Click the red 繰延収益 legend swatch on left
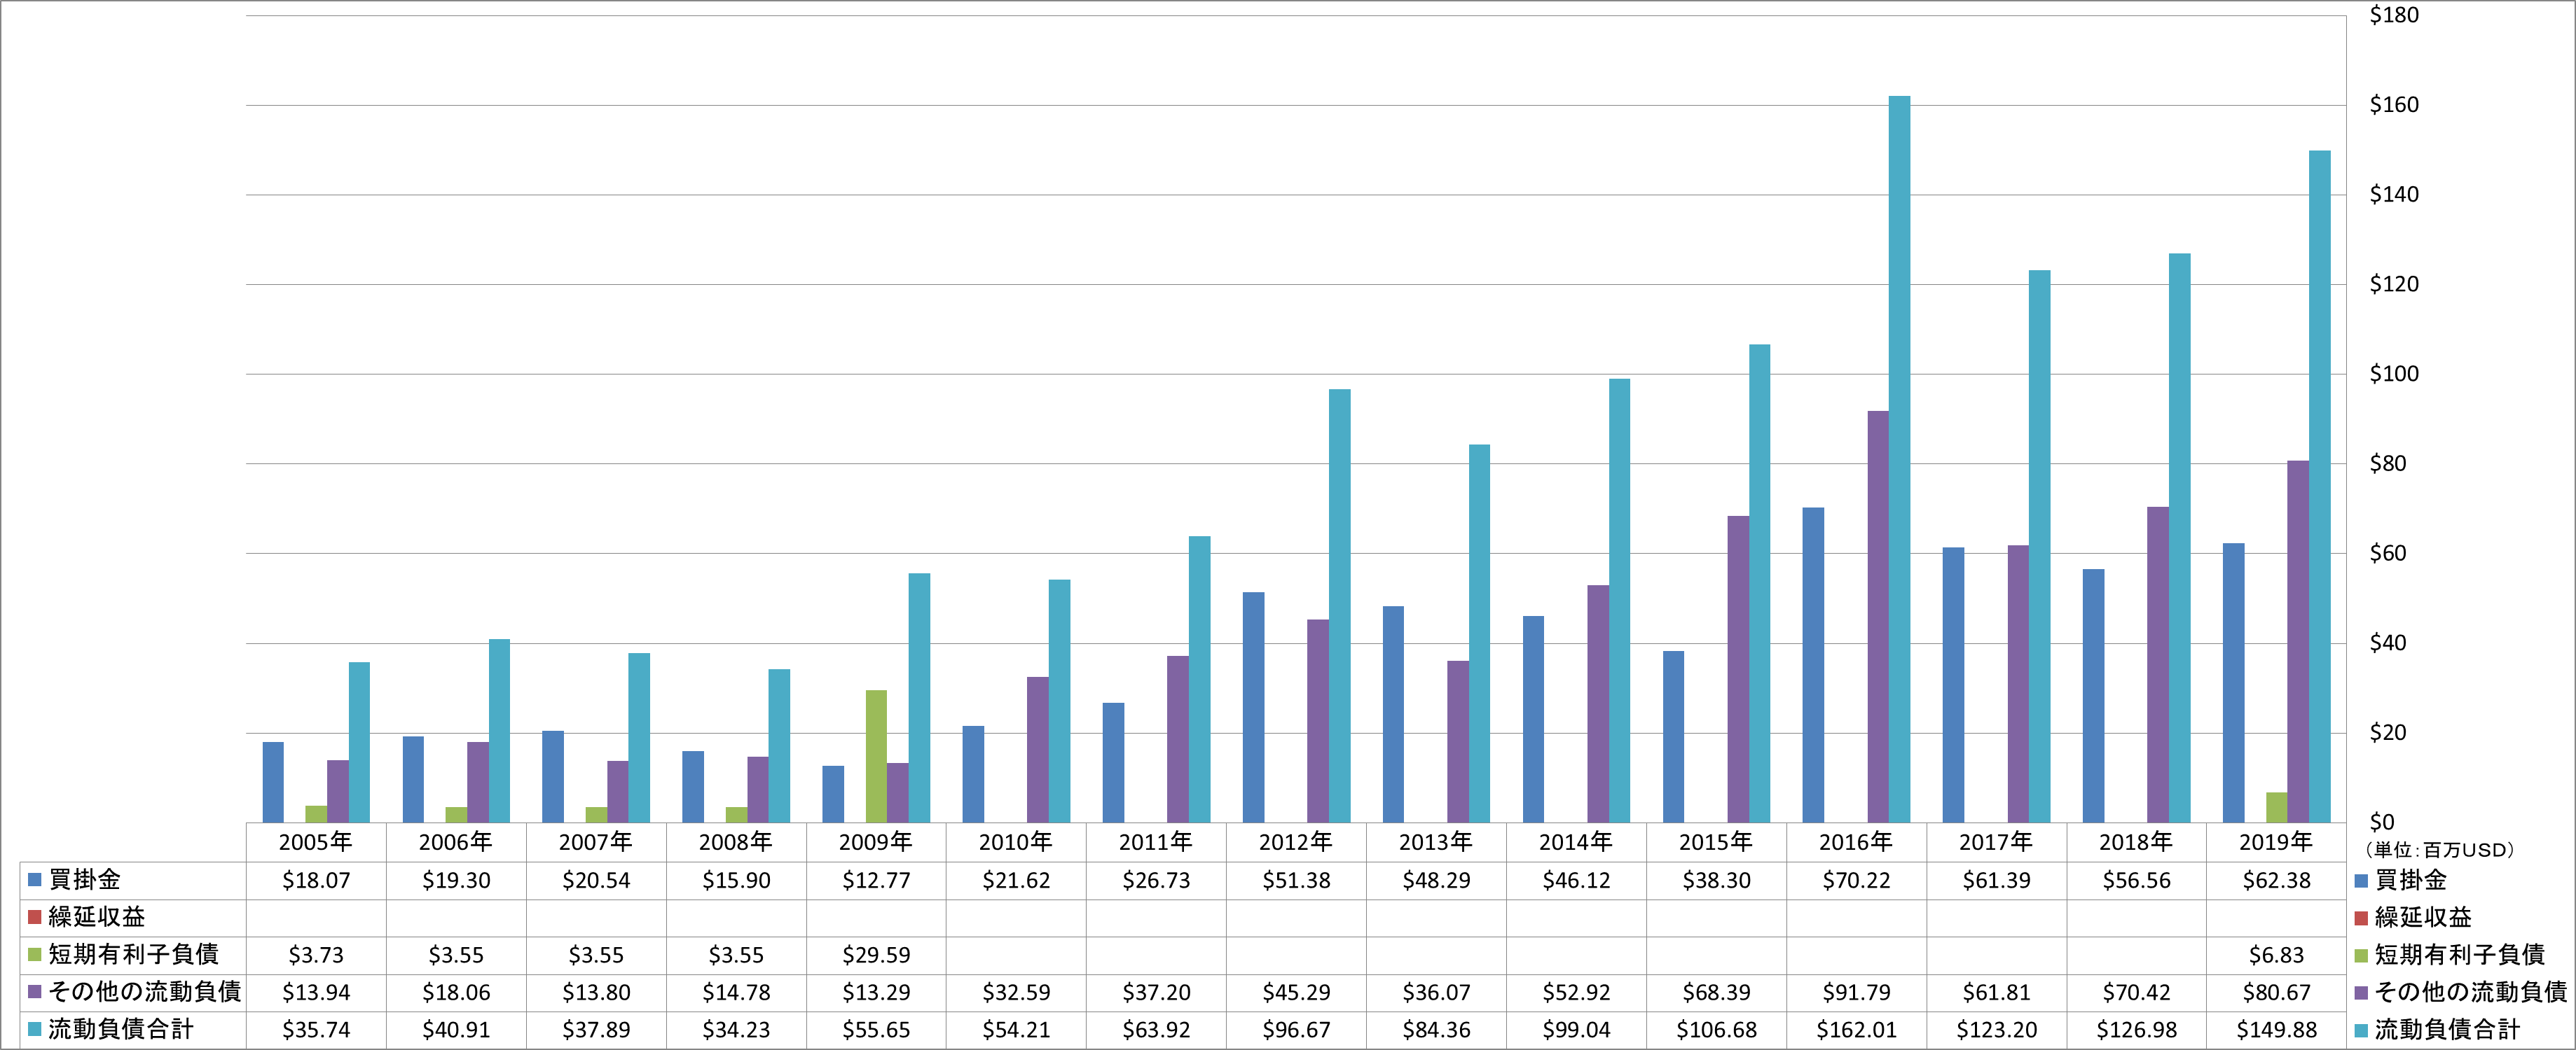The image size is (2576, 1050). [x=34, y=917]
